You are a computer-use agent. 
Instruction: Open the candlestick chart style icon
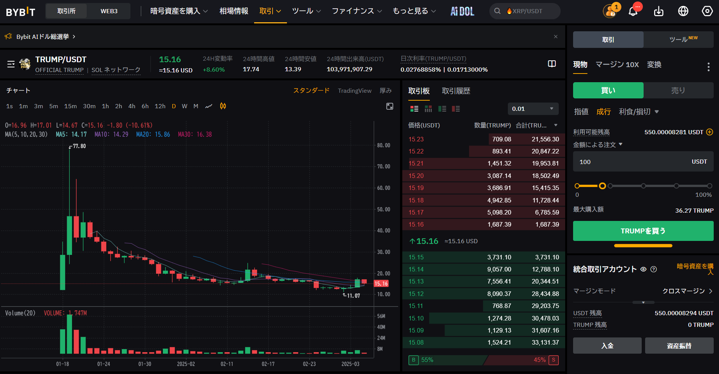click(223, 106)
